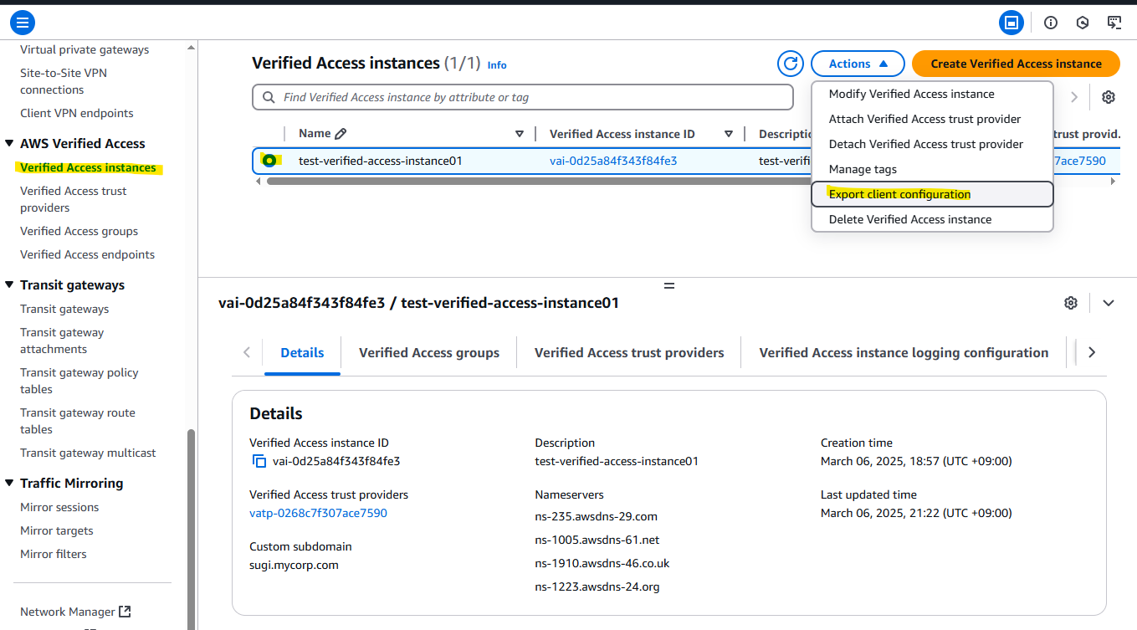Click the hexagon settings icon in header
Image resolution: width=1137 pixels, height=630 pixels.
[x=1083, y=23]
